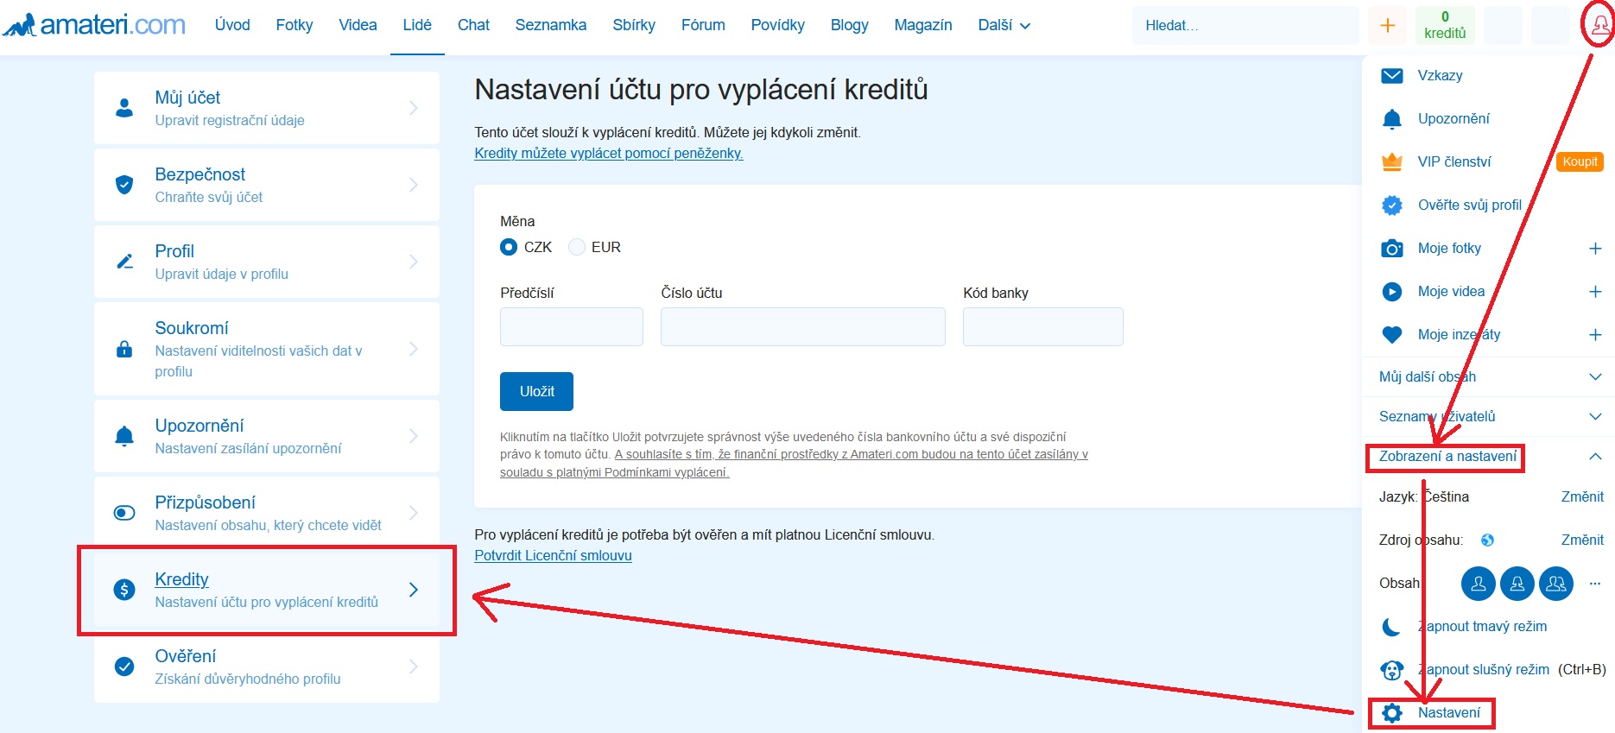This screenshot has height=733, width=1615.
Task: Open the Upozornění settings row title
Action: coord(199,426)
